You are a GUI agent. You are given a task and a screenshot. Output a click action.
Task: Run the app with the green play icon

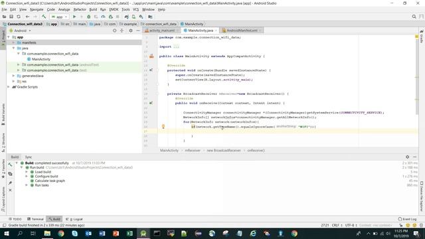click(74, 17)
